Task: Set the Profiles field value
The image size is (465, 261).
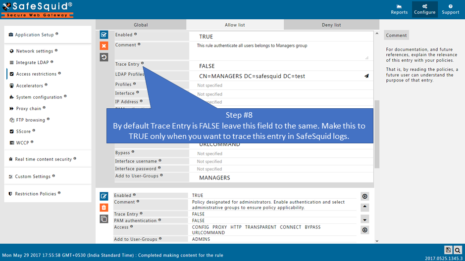Action: pyautogui.click(x=281, y=85)
